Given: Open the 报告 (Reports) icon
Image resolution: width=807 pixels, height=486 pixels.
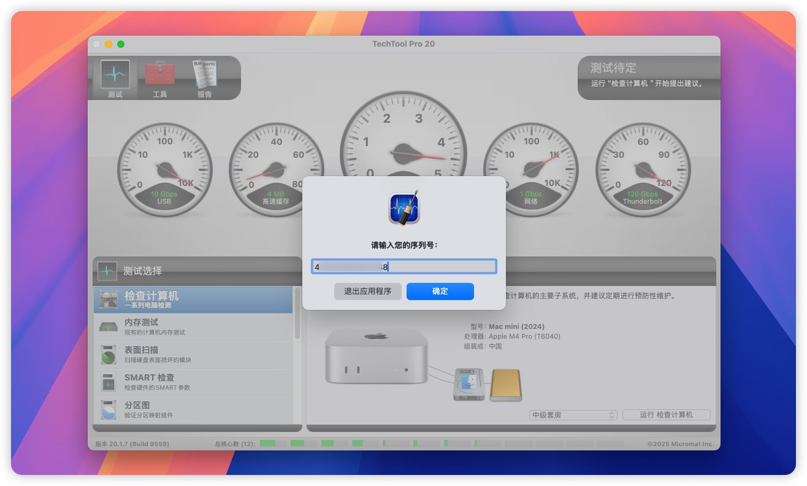Looking at the screenshot, I should pos(204,79).
